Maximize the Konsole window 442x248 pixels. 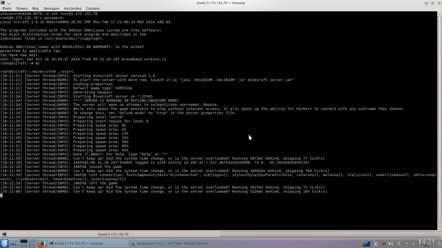click(432, 3)
